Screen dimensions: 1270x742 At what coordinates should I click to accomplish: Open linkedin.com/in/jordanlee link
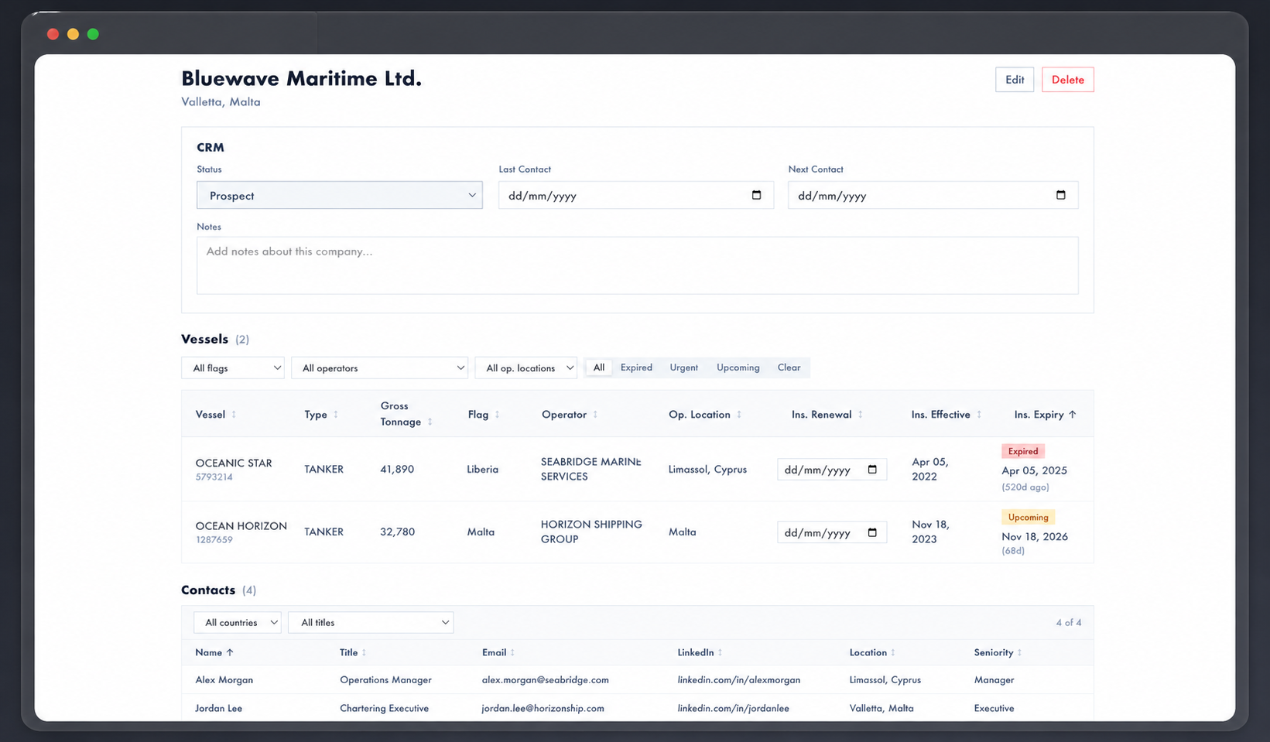[734, 708]
